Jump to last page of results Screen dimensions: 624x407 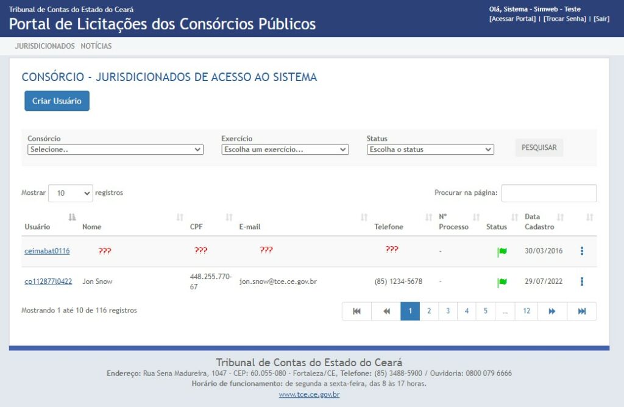(x=581, y=311)
